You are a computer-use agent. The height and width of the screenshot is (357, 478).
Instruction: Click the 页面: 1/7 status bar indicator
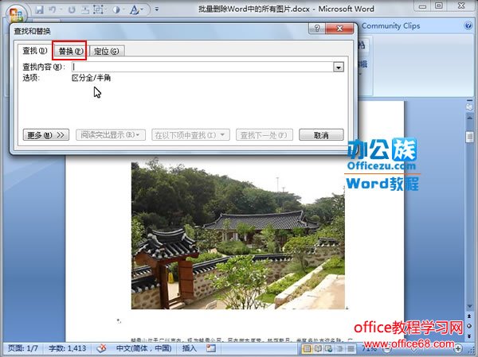[23, 348]
